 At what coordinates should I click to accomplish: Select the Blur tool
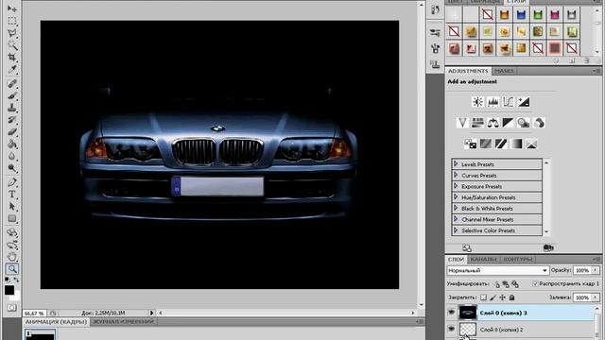[12, 156]
